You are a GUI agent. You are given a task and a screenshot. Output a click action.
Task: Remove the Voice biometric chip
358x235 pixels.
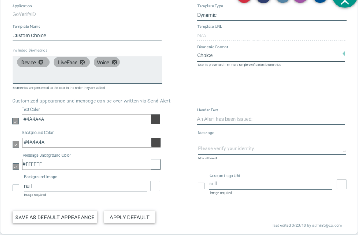tap(114, 62)
